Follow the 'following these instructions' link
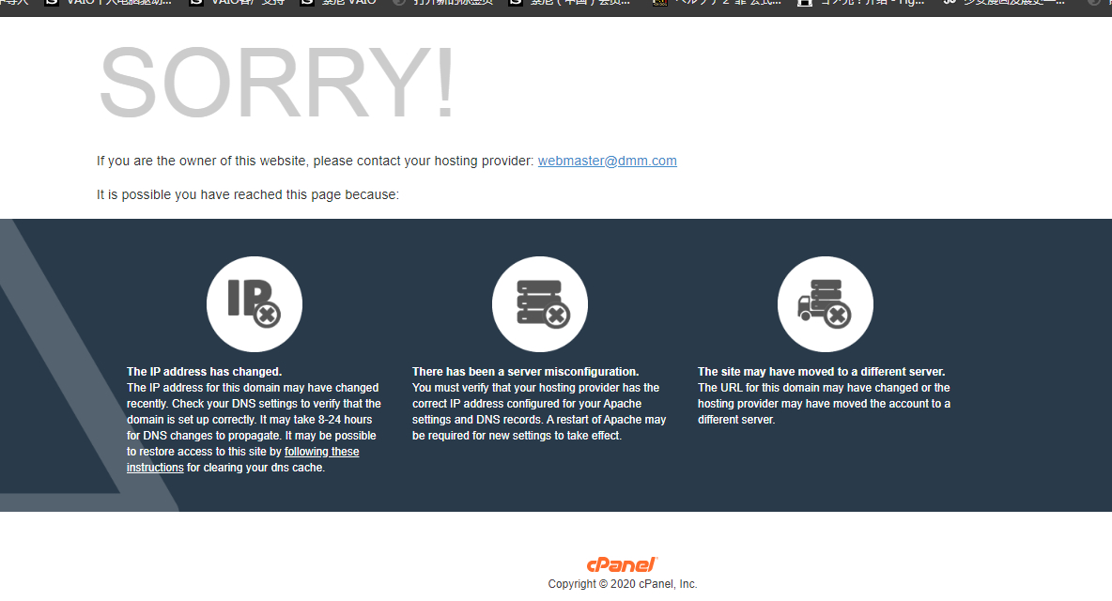The image size is (1112, 601). coord(243,459)
